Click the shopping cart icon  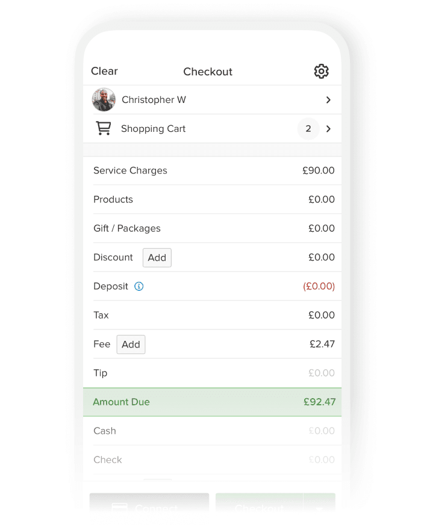[x=103, y=128]
